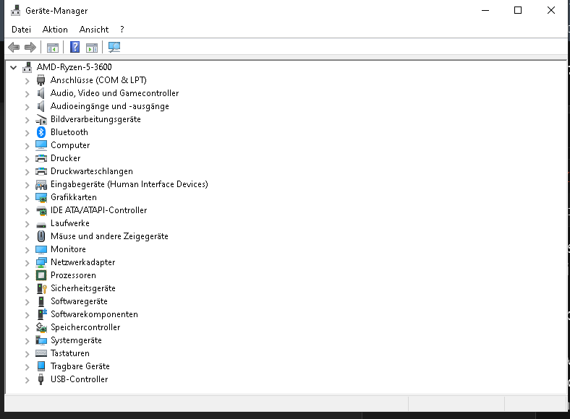Select the Bildverarbeitungsgeräte label

point(95,119)
